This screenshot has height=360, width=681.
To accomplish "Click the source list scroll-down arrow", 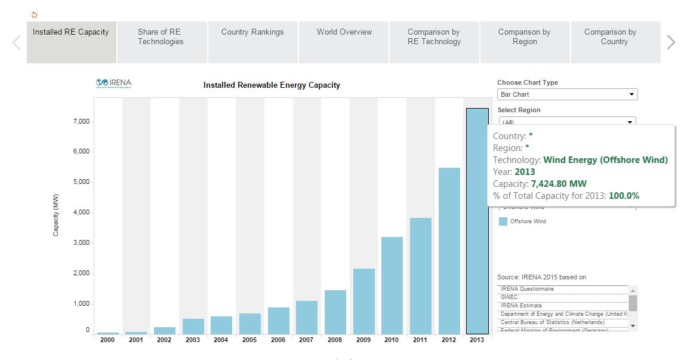I will (633, 326).
